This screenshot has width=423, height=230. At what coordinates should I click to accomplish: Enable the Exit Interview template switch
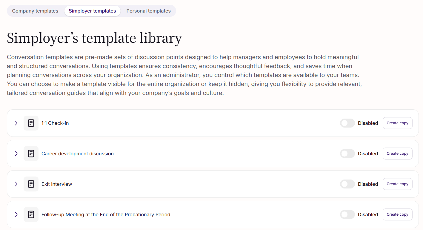[347, 184]
